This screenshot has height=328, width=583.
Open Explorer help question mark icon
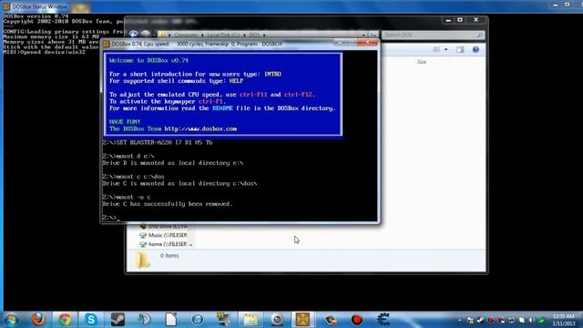pos(476,49)
